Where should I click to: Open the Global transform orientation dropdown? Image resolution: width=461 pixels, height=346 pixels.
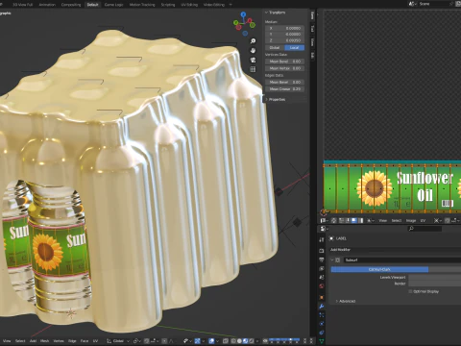tap(118, 341)
